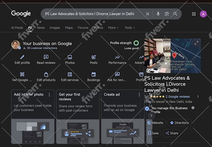Open Create ad card options menu
The height and width of the screenshot is (147, 212).
[x=139, y=95]
